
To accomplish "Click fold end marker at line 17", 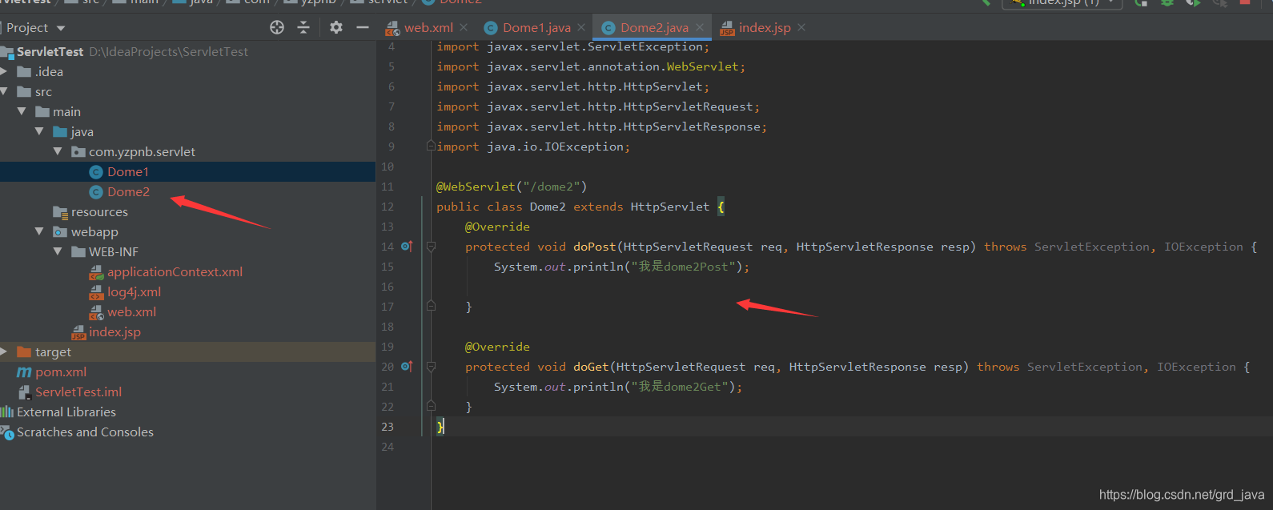I will pyautogui.click(x=431, y=306).
